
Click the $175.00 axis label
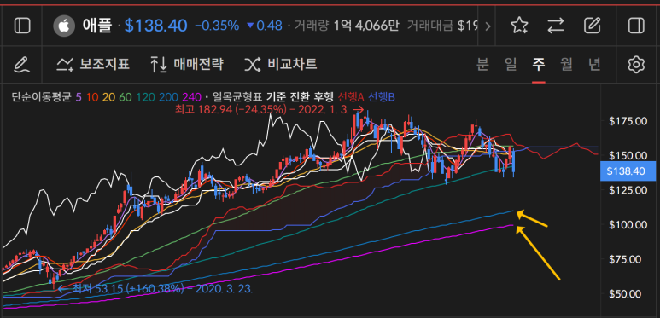pos(628,121)
